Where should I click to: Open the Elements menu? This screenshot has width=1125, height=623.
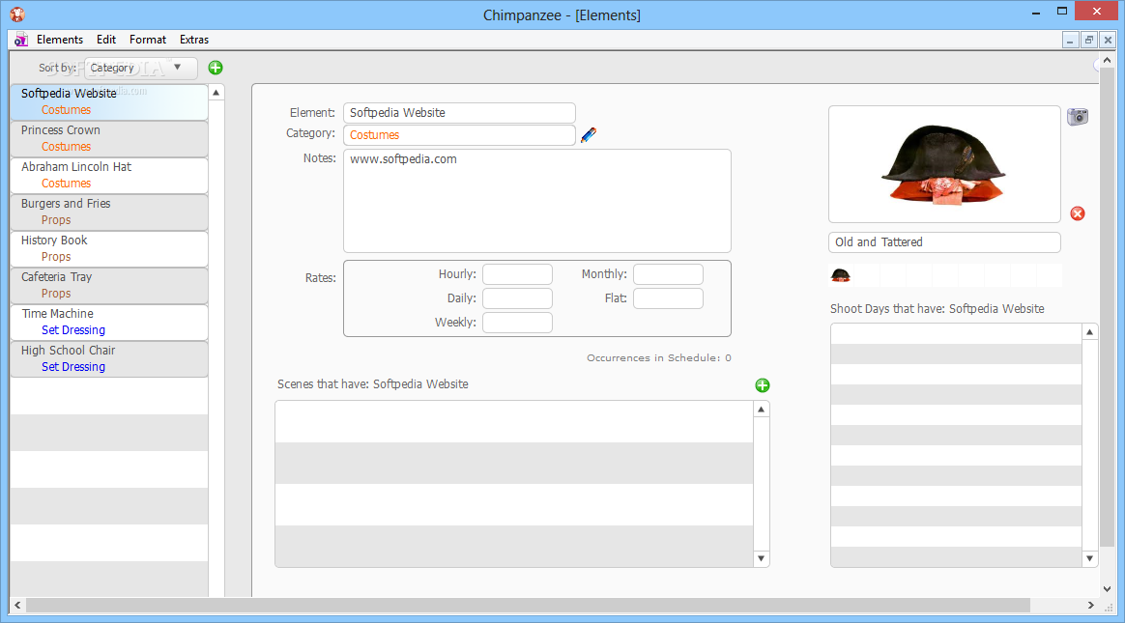tap(60, 40)
